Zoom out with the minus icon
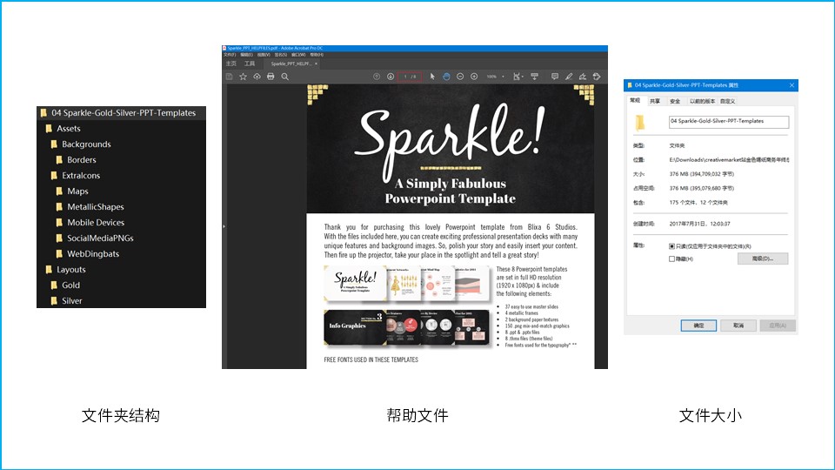Screen dimensions: 835x470 point(460,77)
